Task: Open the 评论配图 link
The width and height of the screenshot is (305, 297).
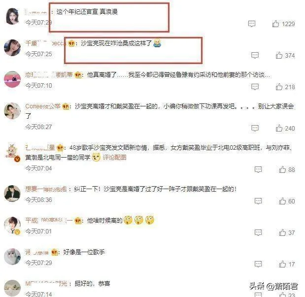Action: [x=115, y=157]
